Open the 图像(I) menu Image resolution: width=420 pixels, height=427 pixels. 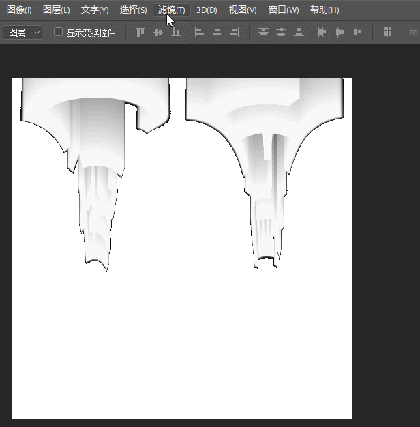(x=19, y=10)
